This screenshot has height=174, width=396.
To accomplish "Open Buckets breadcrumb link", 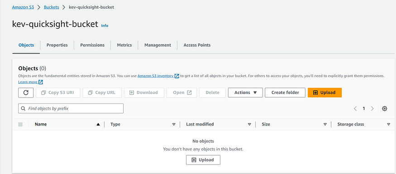I will (51, 7).
